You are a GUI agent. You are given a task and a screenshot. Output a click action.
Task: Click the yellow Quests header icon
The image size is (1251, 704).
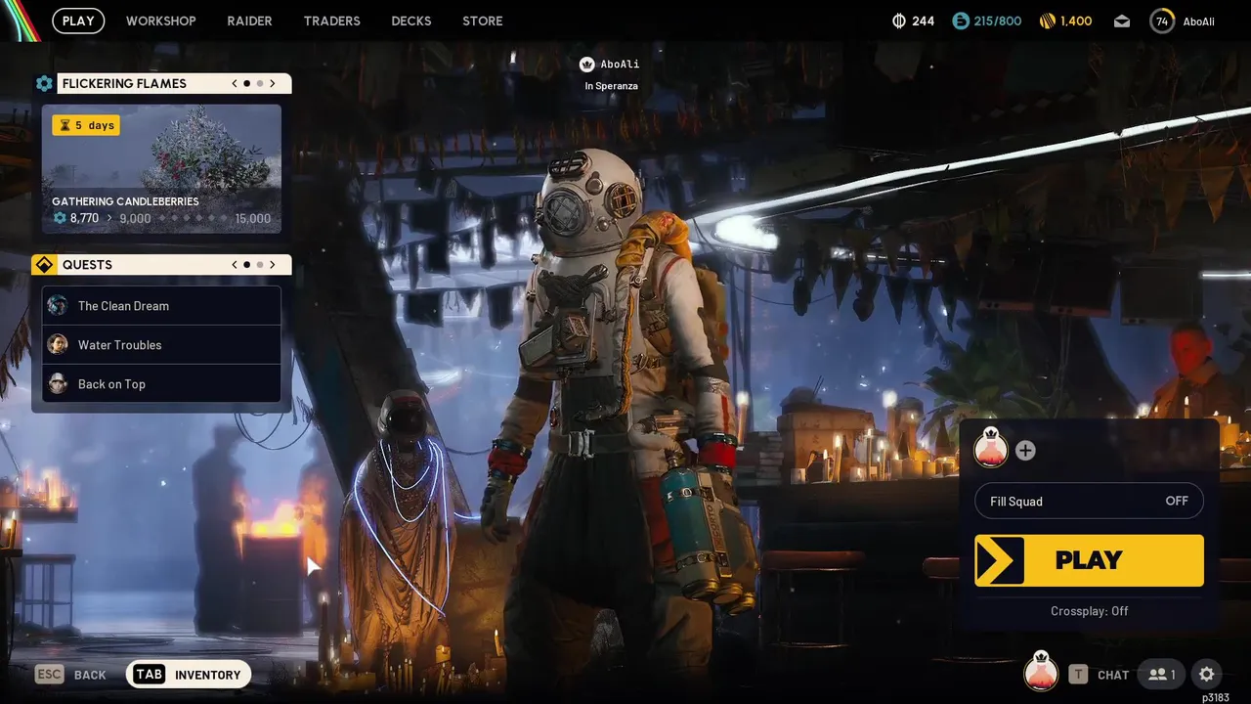[x=44, y=265]
